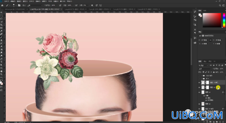The width and height of the screenshot is (226, 123).
Task: Click the symmetry butterfly icon in options bar
Action: (100, 5)
